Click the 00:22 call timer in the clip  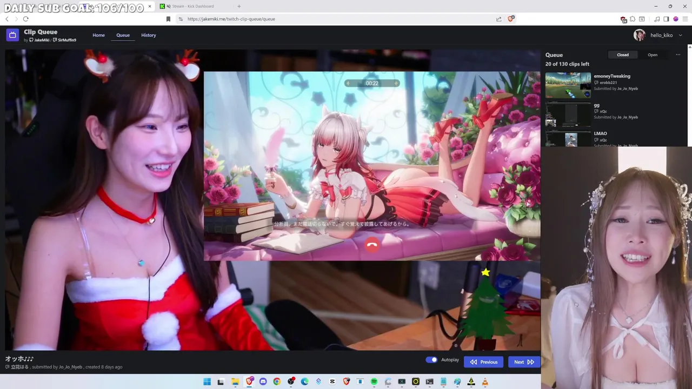coord(372,83)
